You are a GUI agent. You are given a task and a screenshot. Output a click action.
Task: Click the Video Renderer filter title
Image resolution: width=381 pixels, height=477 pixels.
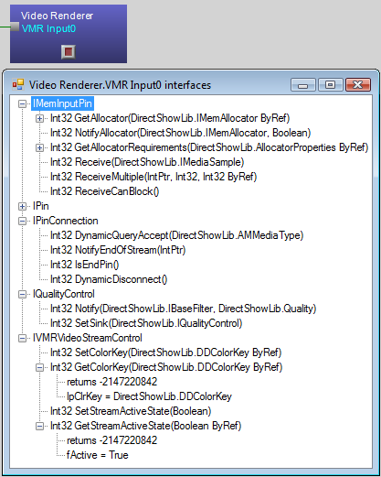(x=57, y=16)
